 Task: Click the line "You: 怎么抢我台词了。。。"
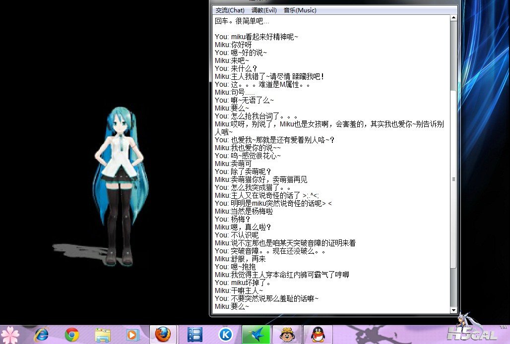pyautogui.click(x=256, y=116)
